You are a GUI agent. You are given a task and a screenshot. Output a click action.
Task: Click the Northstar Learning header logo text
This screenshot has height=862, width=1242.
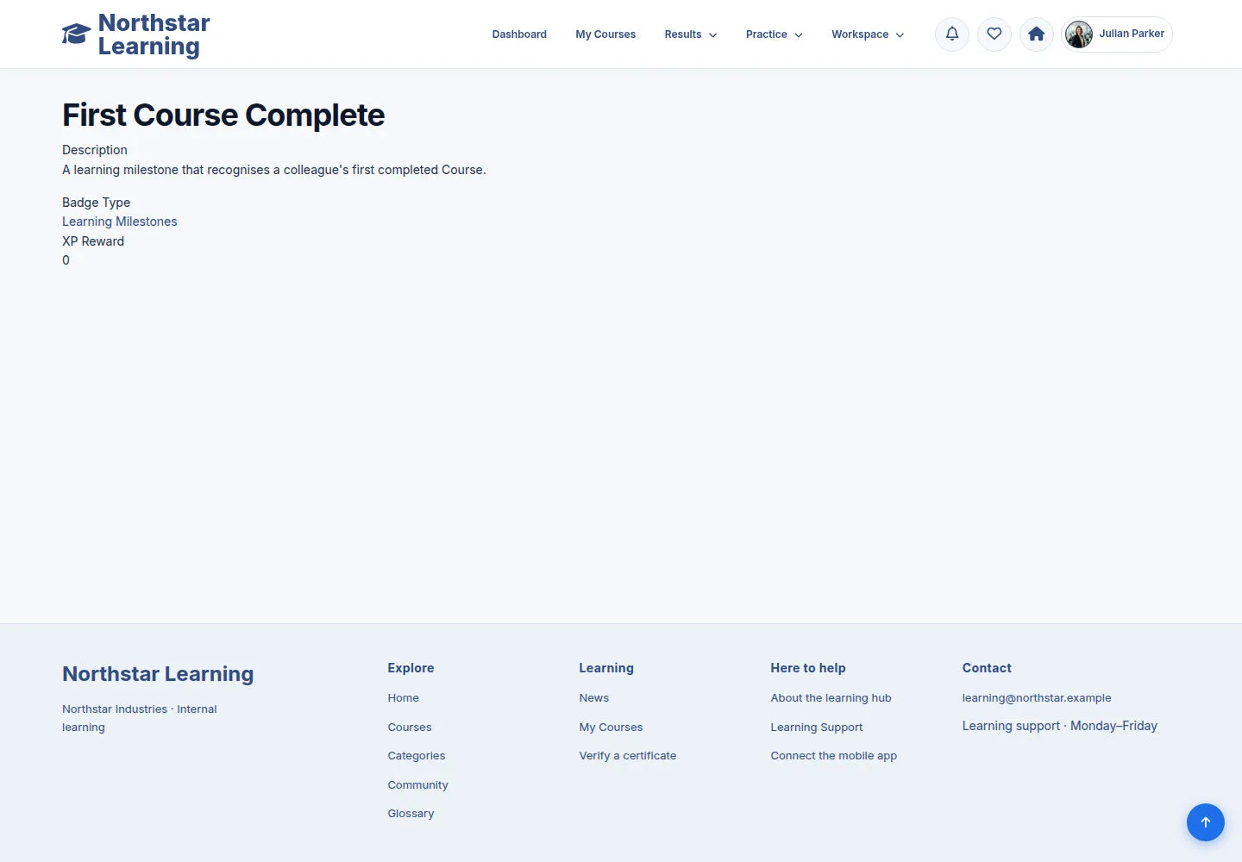pos(154,34)
